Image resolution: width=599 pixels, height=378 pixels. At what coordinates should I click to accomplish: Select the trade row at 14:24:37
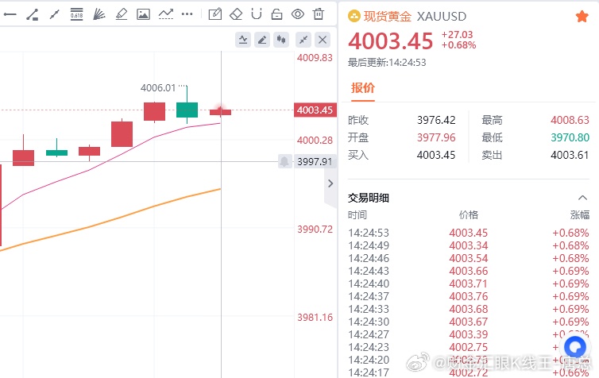(469, 296)
